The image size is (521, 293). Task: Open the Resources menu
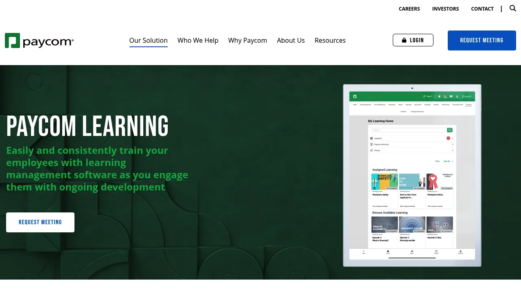click(x=330, y=40)
